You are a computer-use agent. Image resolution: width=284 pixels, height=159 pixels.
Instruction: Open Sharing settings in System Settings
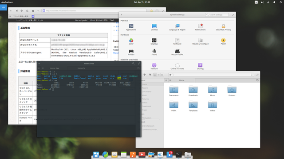pos(200,66)
